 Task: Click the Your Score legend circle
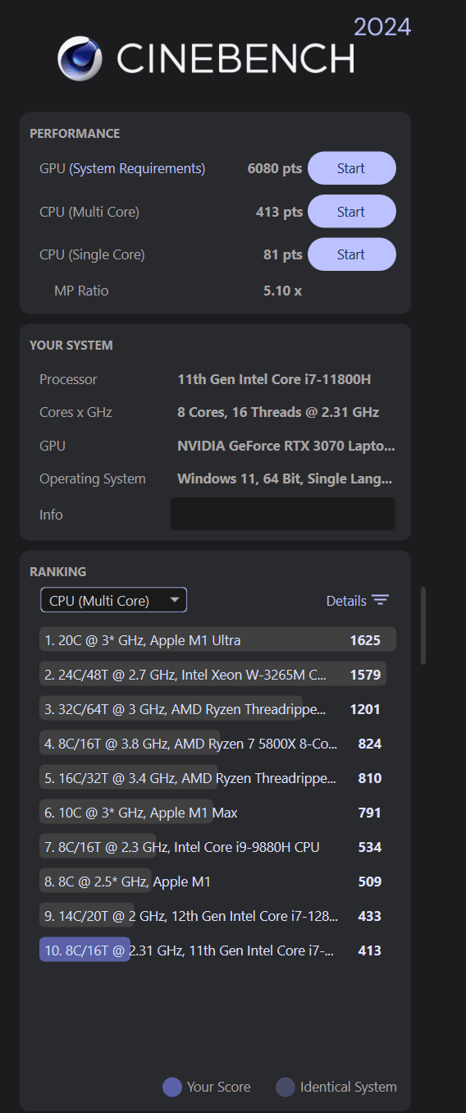172,1087
